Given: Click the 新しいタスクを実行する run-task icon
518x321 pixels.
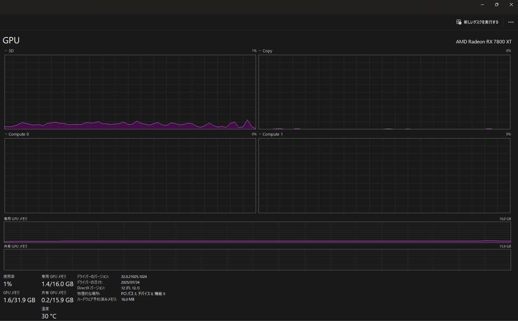Looking at the screenshot, I should [x=459, y=22].
